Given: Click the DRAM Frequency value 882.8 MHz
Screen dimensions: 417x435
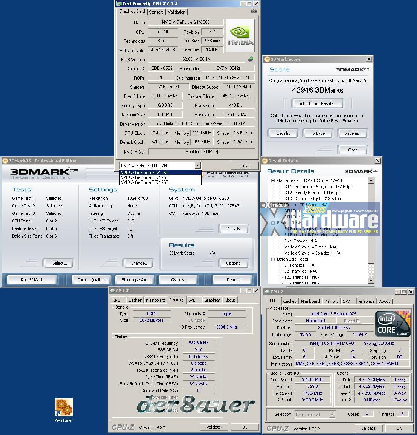Looking at the screenshot, I should [x=198, y=343].
